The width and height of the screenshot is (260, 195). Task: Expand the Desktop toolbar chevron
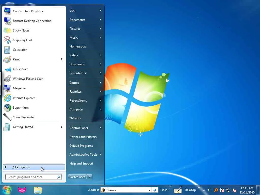tap(199, 187)
